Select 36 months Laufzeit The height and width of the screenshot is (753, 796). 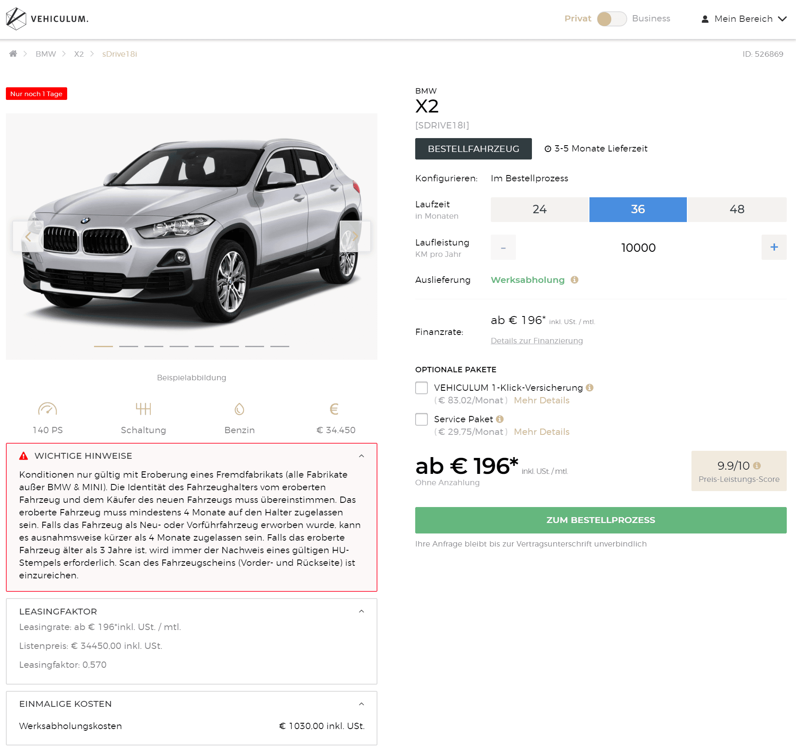tap(638, 209)
